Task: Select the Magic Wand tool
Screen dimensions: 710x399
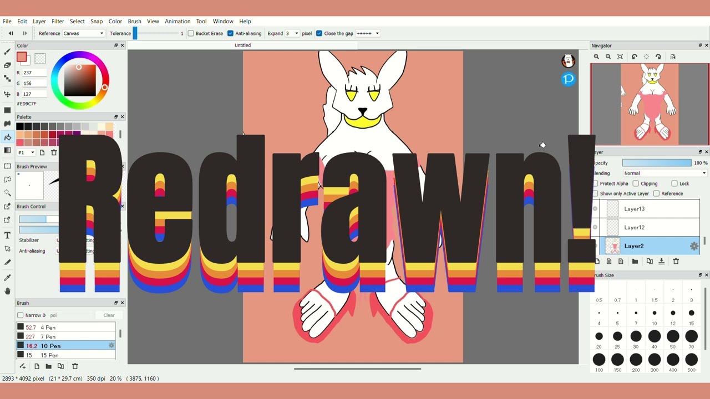Action: coord(7,193)
